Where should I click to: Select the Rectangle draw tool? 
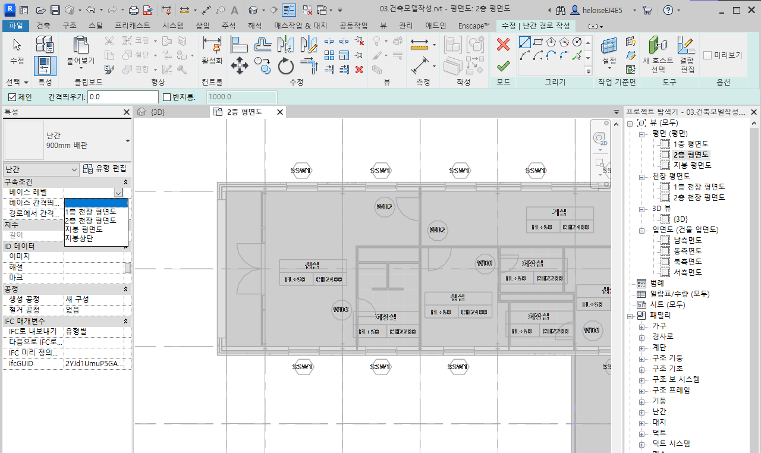[x=538, y=42]
